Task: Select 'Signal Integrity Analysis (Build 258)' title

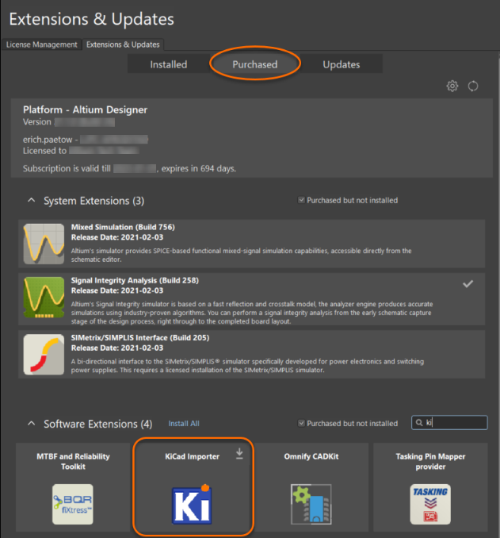Action: (135, 280)
